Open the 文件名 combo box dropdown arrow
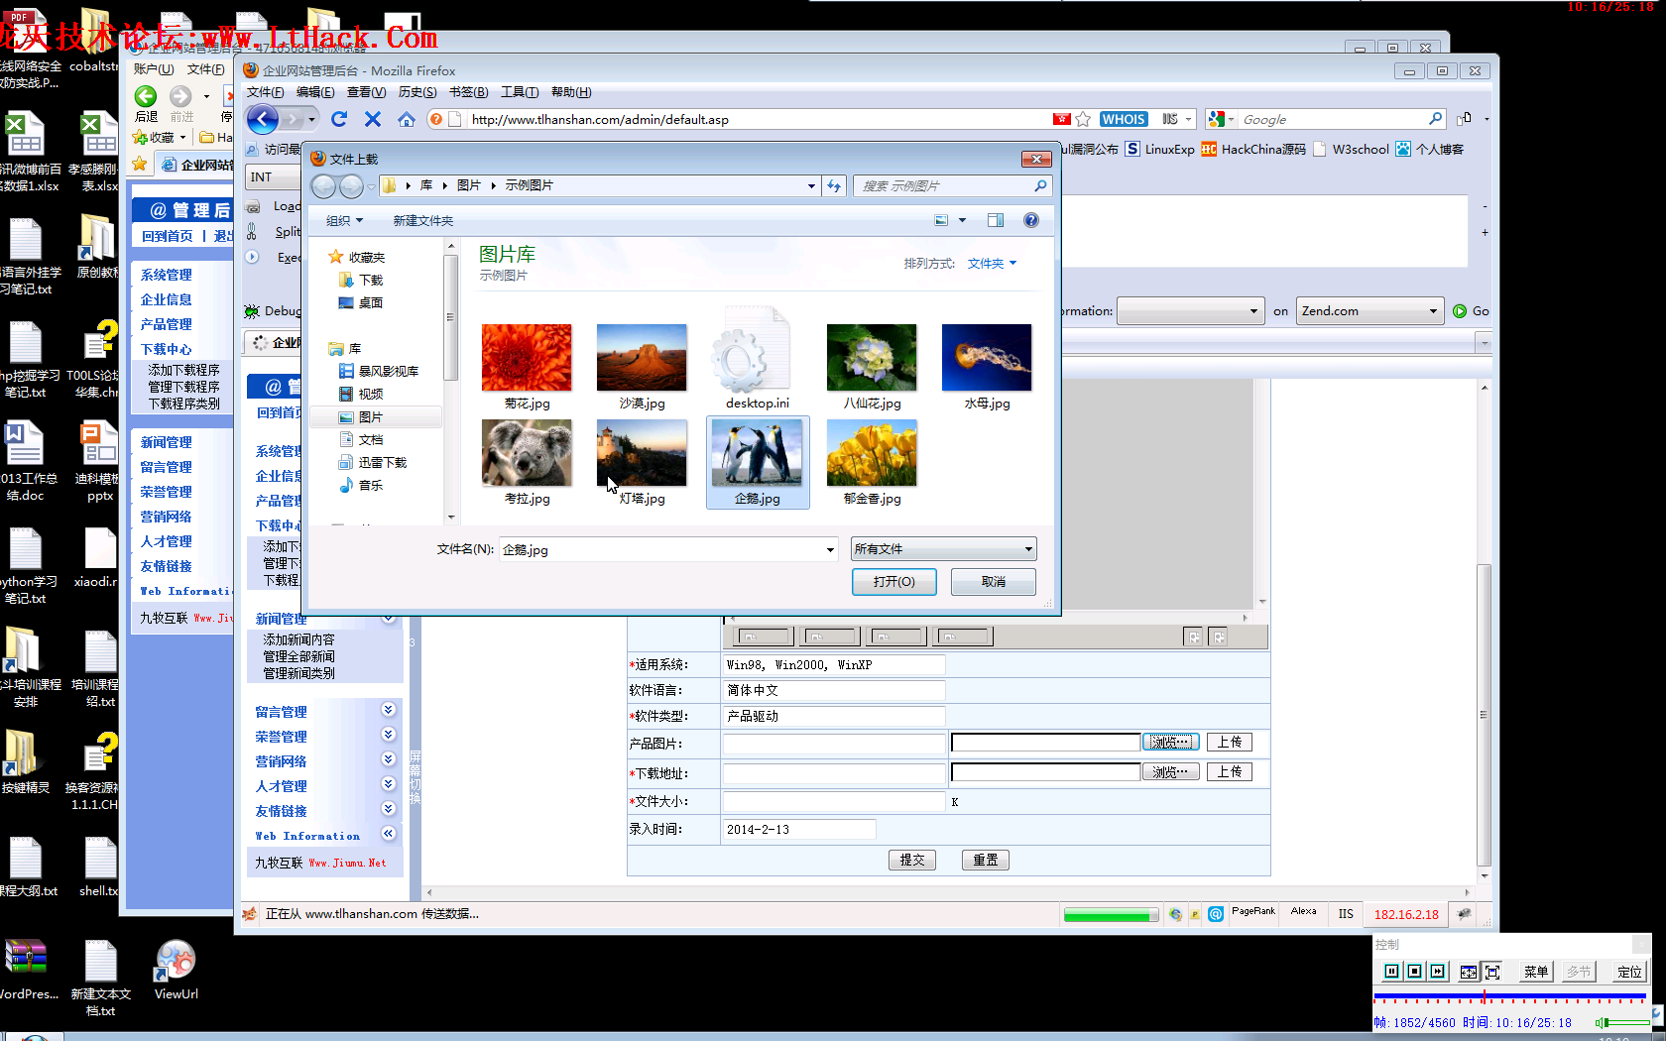This screenshot has width=1666, height=1041. coord(830,550)
